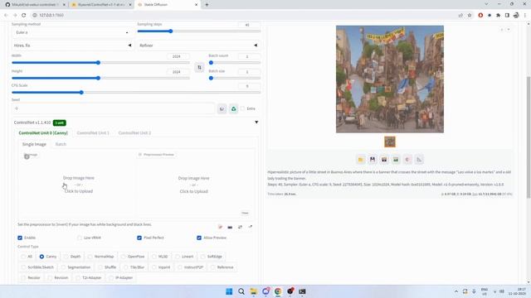Screen dimensions: 531x298
Task: Click the Sampling steps slider handle
Action: 171,31
